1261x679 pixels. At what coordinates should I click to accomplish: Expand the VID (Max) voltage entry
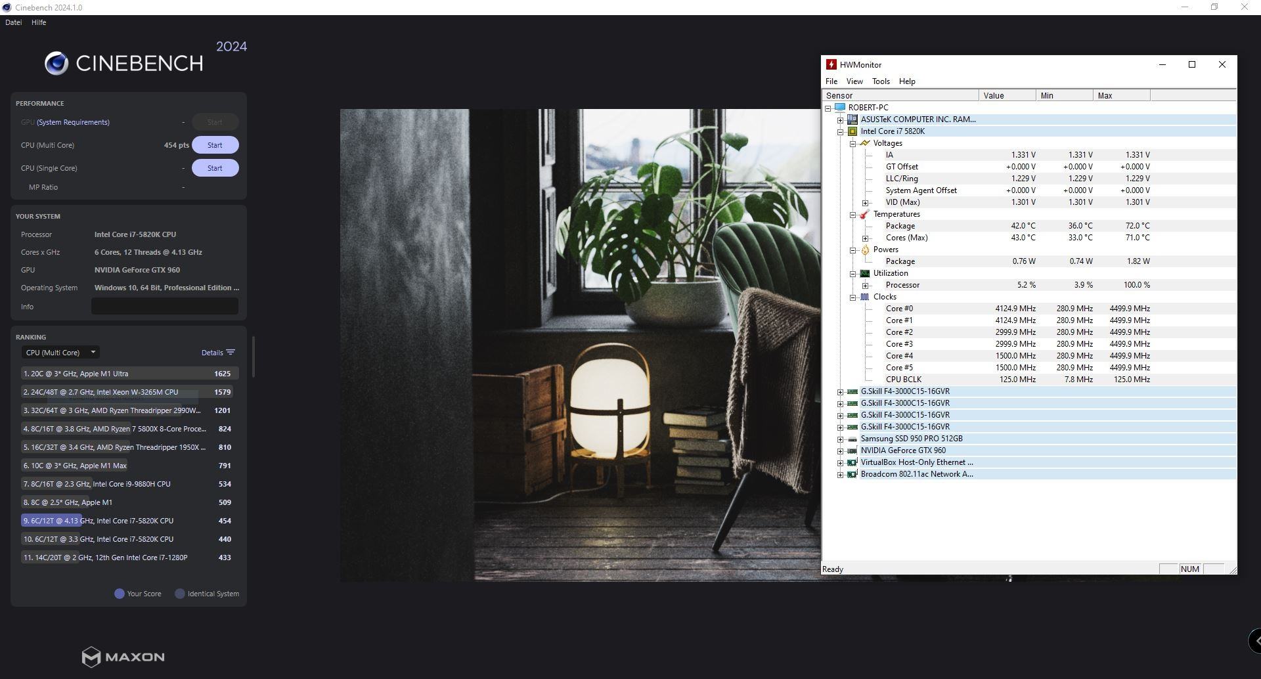pos(865,202)
